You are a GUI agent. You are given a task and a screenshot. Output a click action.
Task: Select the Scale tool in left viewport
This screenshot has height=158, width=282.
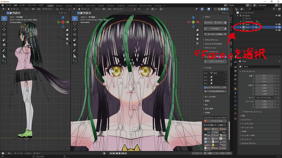(4, 40)
